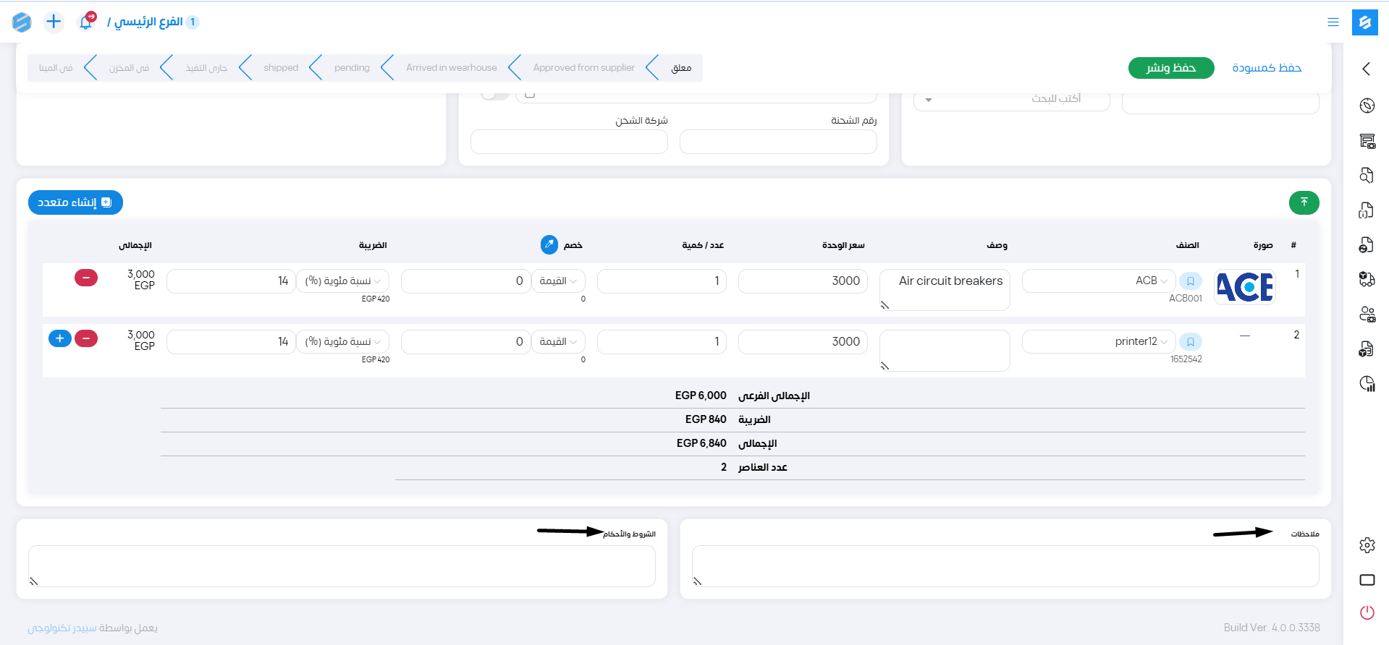Click the quick-add plus icon in top bar
This screenshot has height=645, width=1389.
54,22
